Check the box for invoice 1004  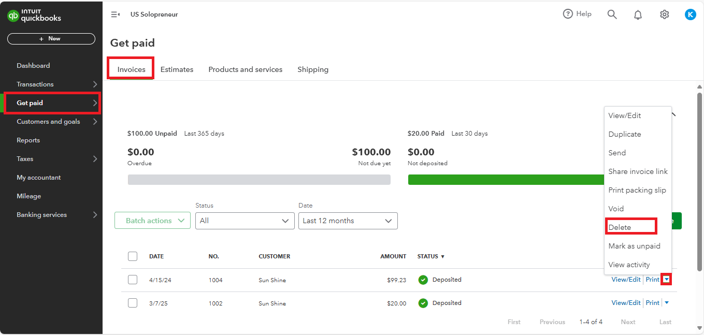click(133, 280)
